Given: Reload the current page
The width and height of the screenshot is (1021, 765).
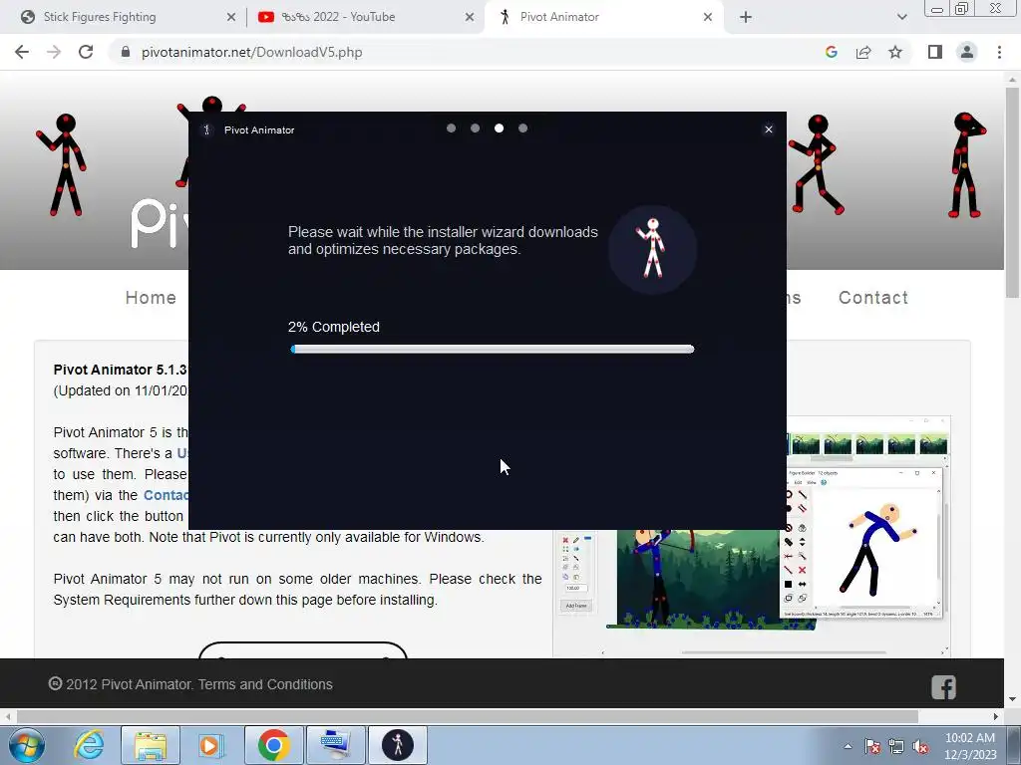Looking at the screenshot, I should (86, 52).
